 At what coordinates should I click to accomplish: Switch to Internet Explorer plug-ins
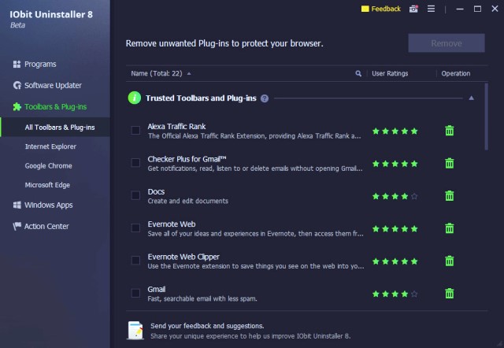pos(50,146)
